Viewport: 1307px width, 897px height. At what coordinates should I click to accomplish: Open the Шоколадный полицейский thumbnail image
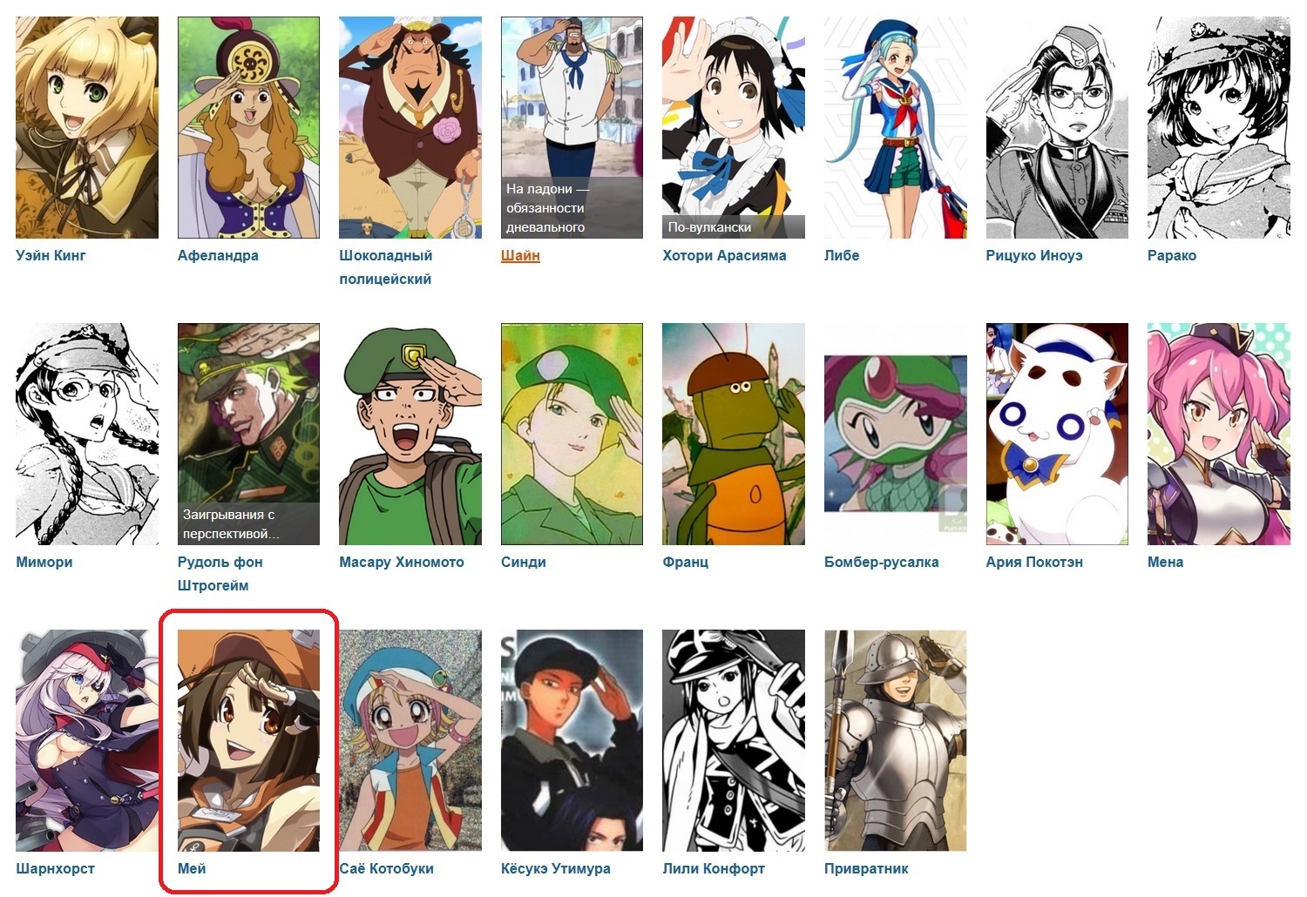[410, 127]
